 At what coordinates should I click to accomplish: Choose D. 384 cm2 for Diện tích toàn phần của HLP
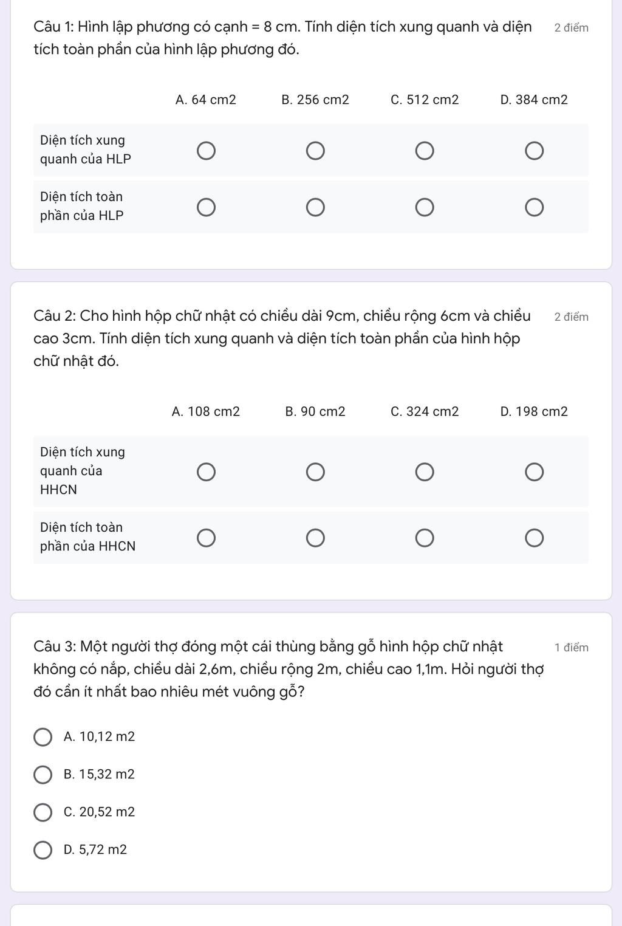point(535,207)
